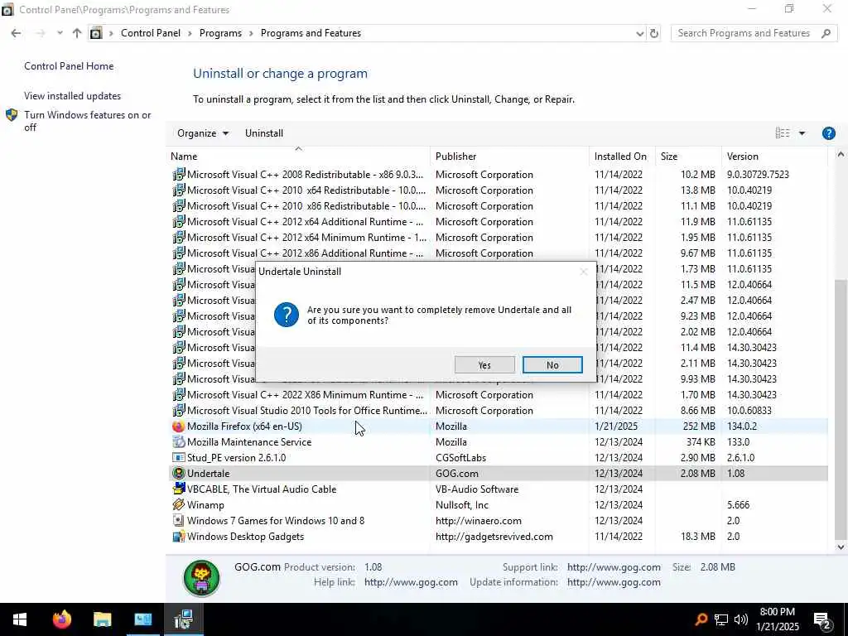Click the blue question mark dialog icon
This screenshot has width=848, height=636.
(x=287, y=315)
